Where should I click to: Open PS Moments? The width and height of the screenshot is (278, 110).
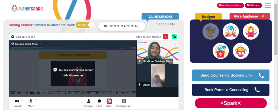pos(253,5)
